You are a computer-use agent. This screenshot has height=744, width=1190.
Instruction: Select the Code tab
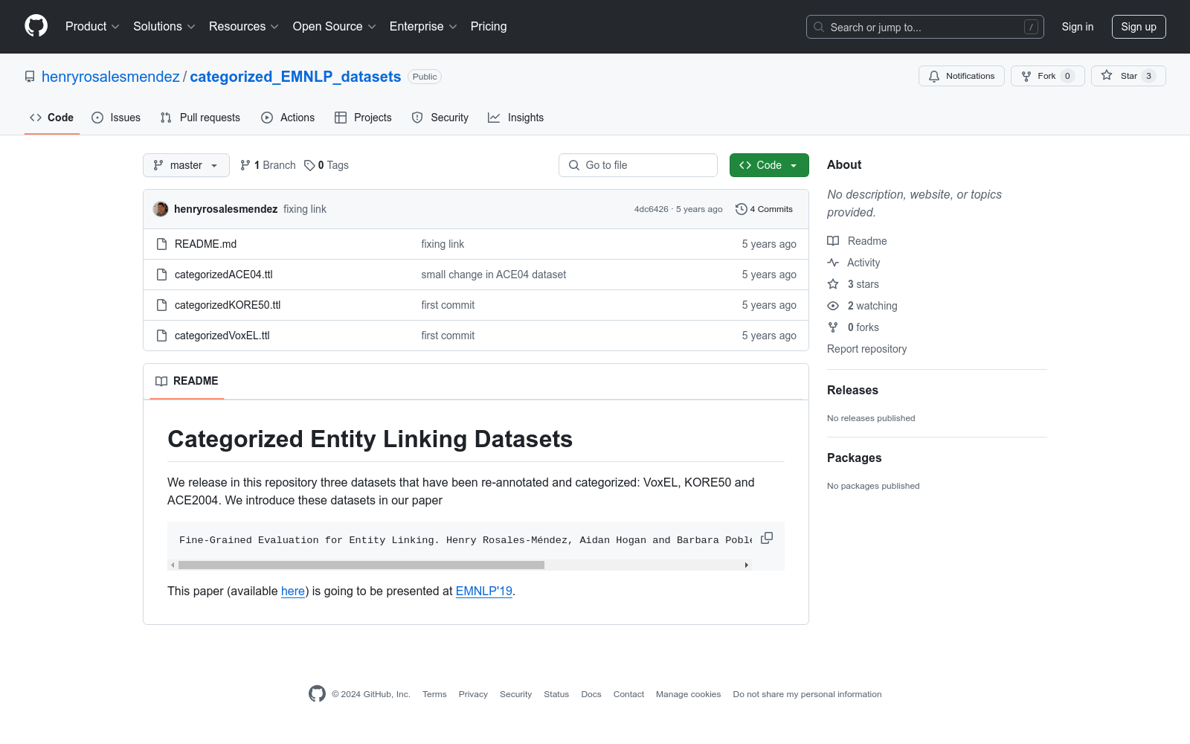(52, 118)
